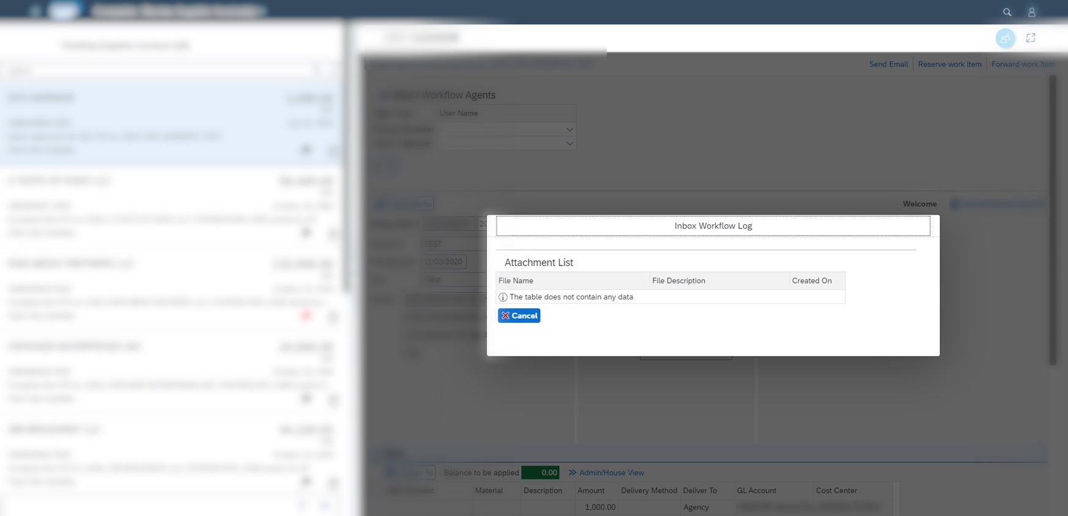Click the Balance to be applied label

click(481, 473)
